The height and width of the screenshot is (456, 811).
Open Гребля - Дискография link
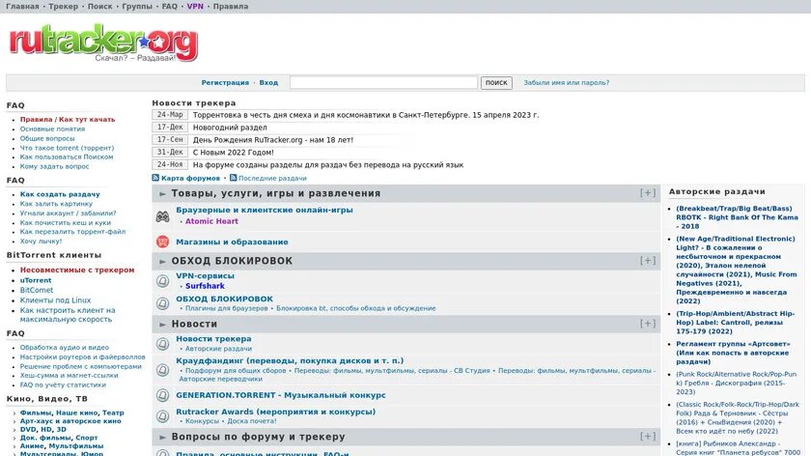(736, 383)
